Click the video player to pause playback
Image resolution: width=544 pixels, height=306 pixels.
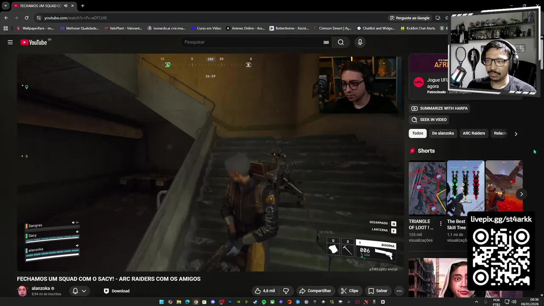tap(210, 162)
